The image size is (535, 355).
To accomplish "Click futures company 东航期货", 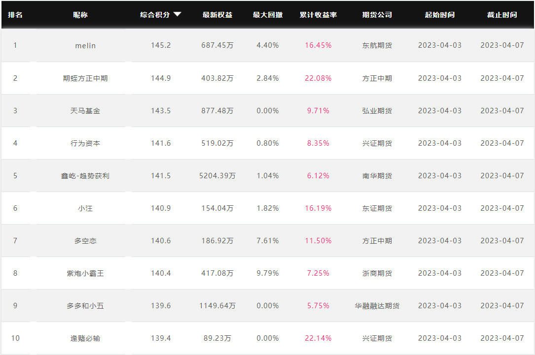I will click(x=377, y=45).
